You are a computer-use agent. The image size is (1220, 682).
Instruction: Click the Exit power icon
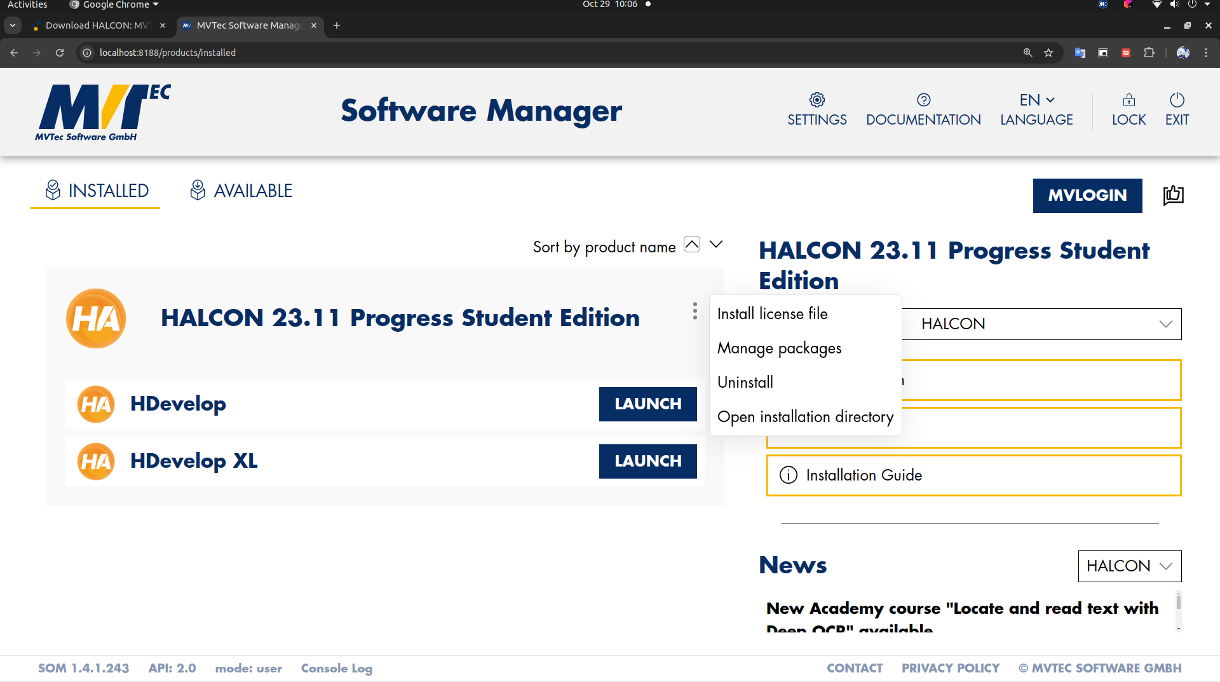pos(1177,100)
